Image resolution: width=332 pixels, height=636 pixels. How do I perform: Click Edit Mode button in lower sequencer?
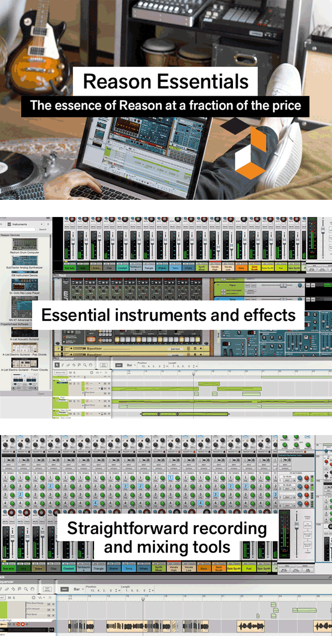coord(47,589)
